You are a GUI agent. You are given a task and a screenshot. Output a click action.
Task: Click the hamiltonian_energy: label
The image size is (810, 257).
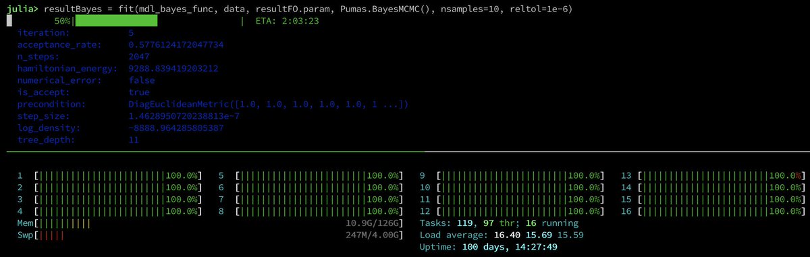[x=68, y=68]
